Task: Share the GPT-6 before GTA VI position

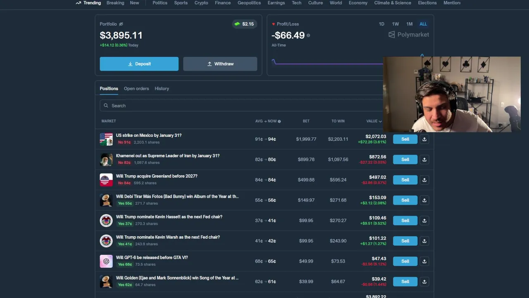Action: 424,261
